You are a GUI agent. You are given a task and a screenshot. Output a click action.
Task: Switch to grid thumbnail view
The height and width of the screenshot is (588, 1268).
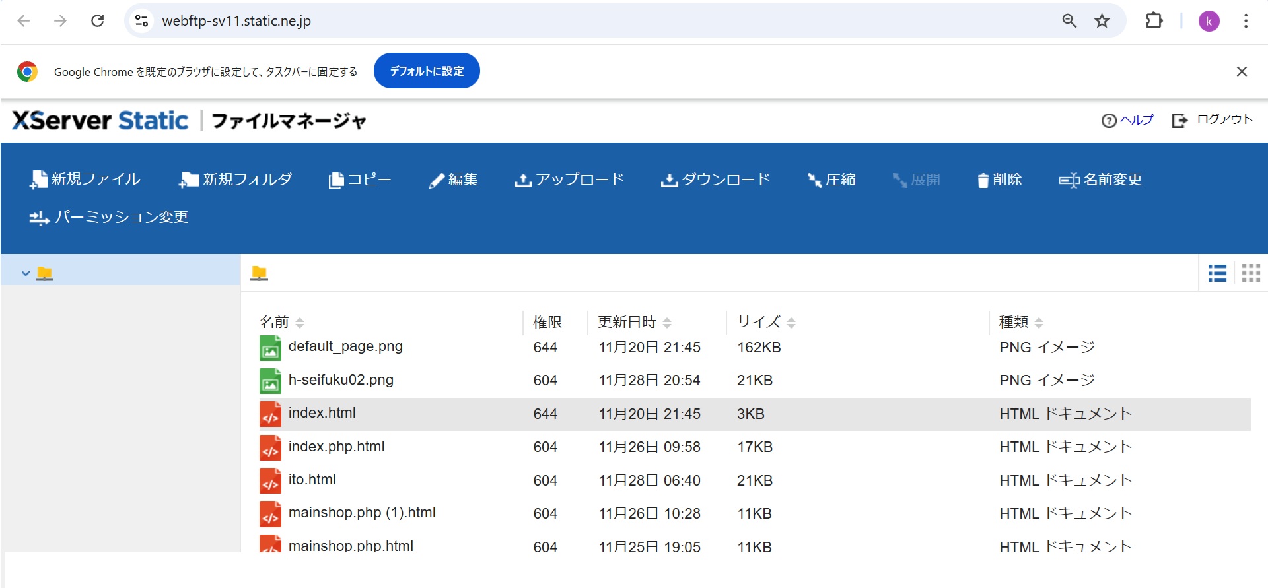click(1251, 273)
